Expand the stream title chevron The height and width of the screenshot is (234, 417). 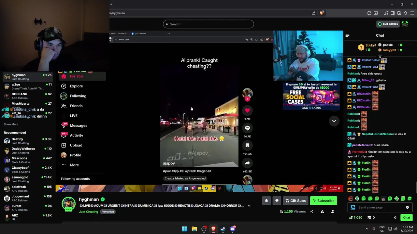(249, 206)
